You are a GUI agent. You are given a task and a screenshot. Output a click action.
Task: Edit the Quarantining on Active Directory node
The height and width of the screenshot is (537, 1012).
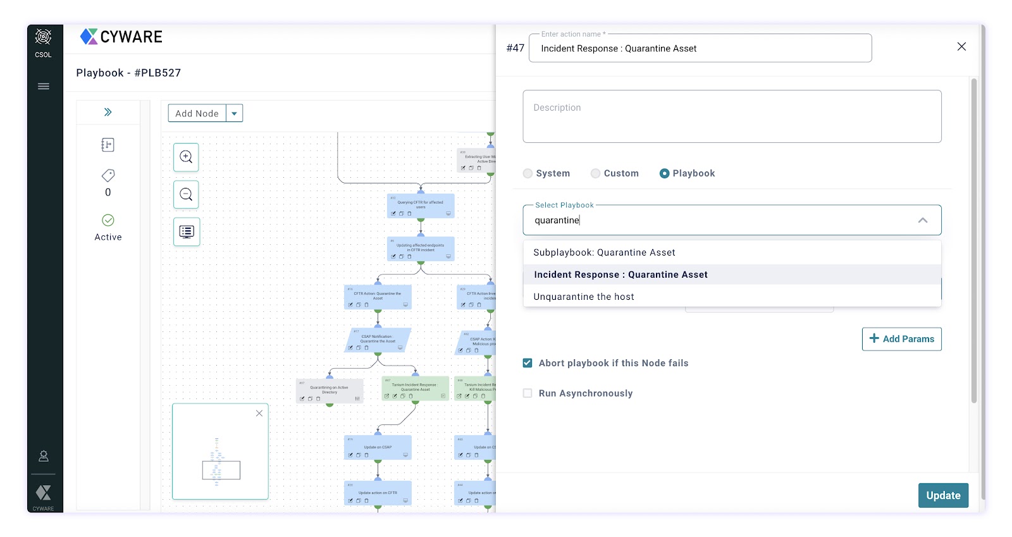coord(302,398)
